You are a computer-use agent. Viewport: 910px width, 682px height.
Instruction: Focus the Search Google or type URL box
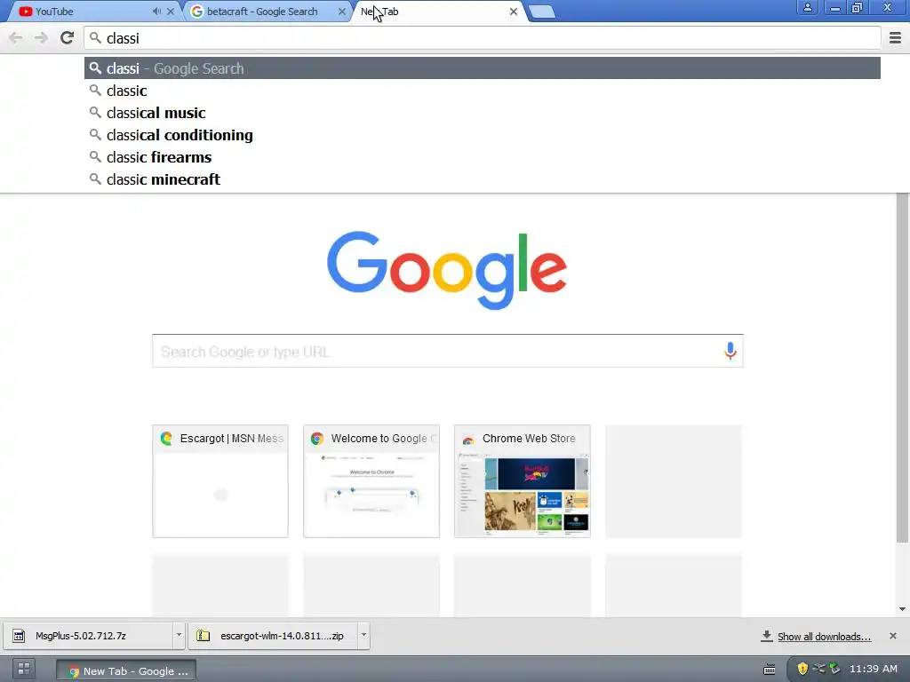click(x=448, y=351)
